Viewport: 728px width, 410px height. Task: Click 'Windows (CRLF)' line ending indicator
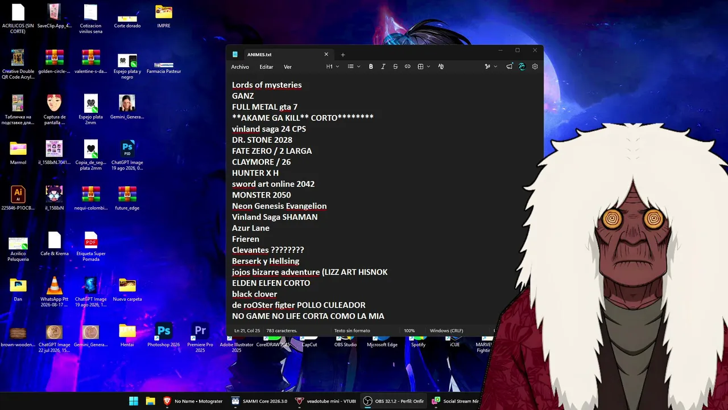pyautogui.click(x=446, y=330)
